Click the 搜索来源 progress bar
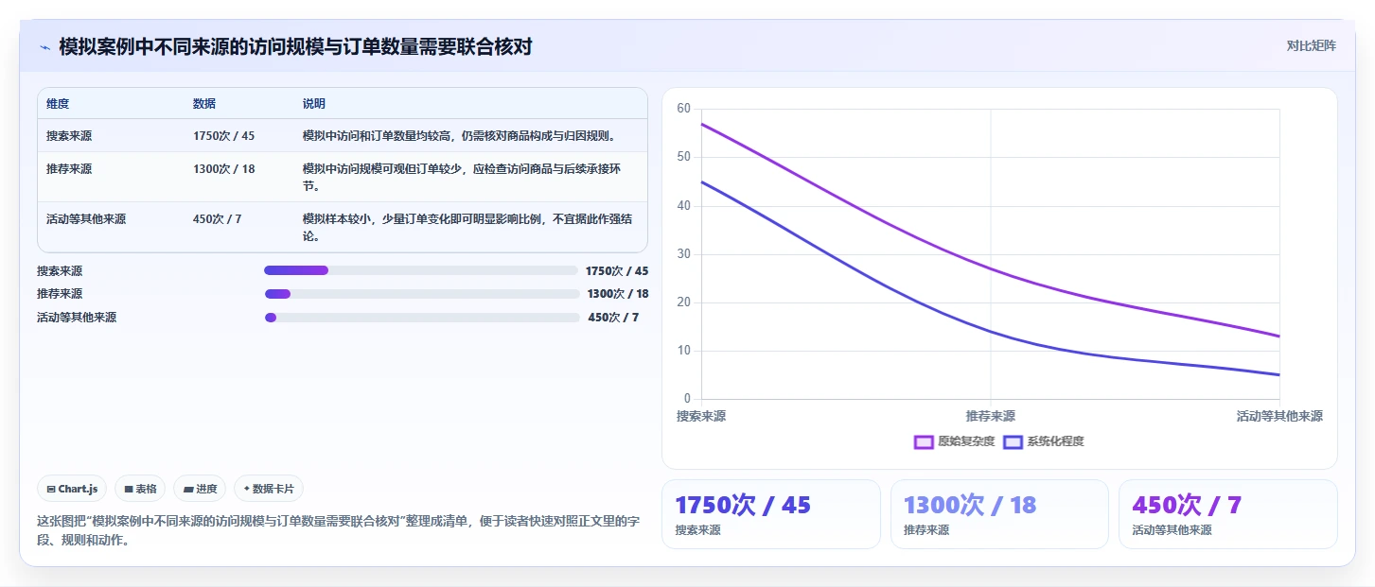The width and height of the screenshot is (1375, 587). click(421, 270)
